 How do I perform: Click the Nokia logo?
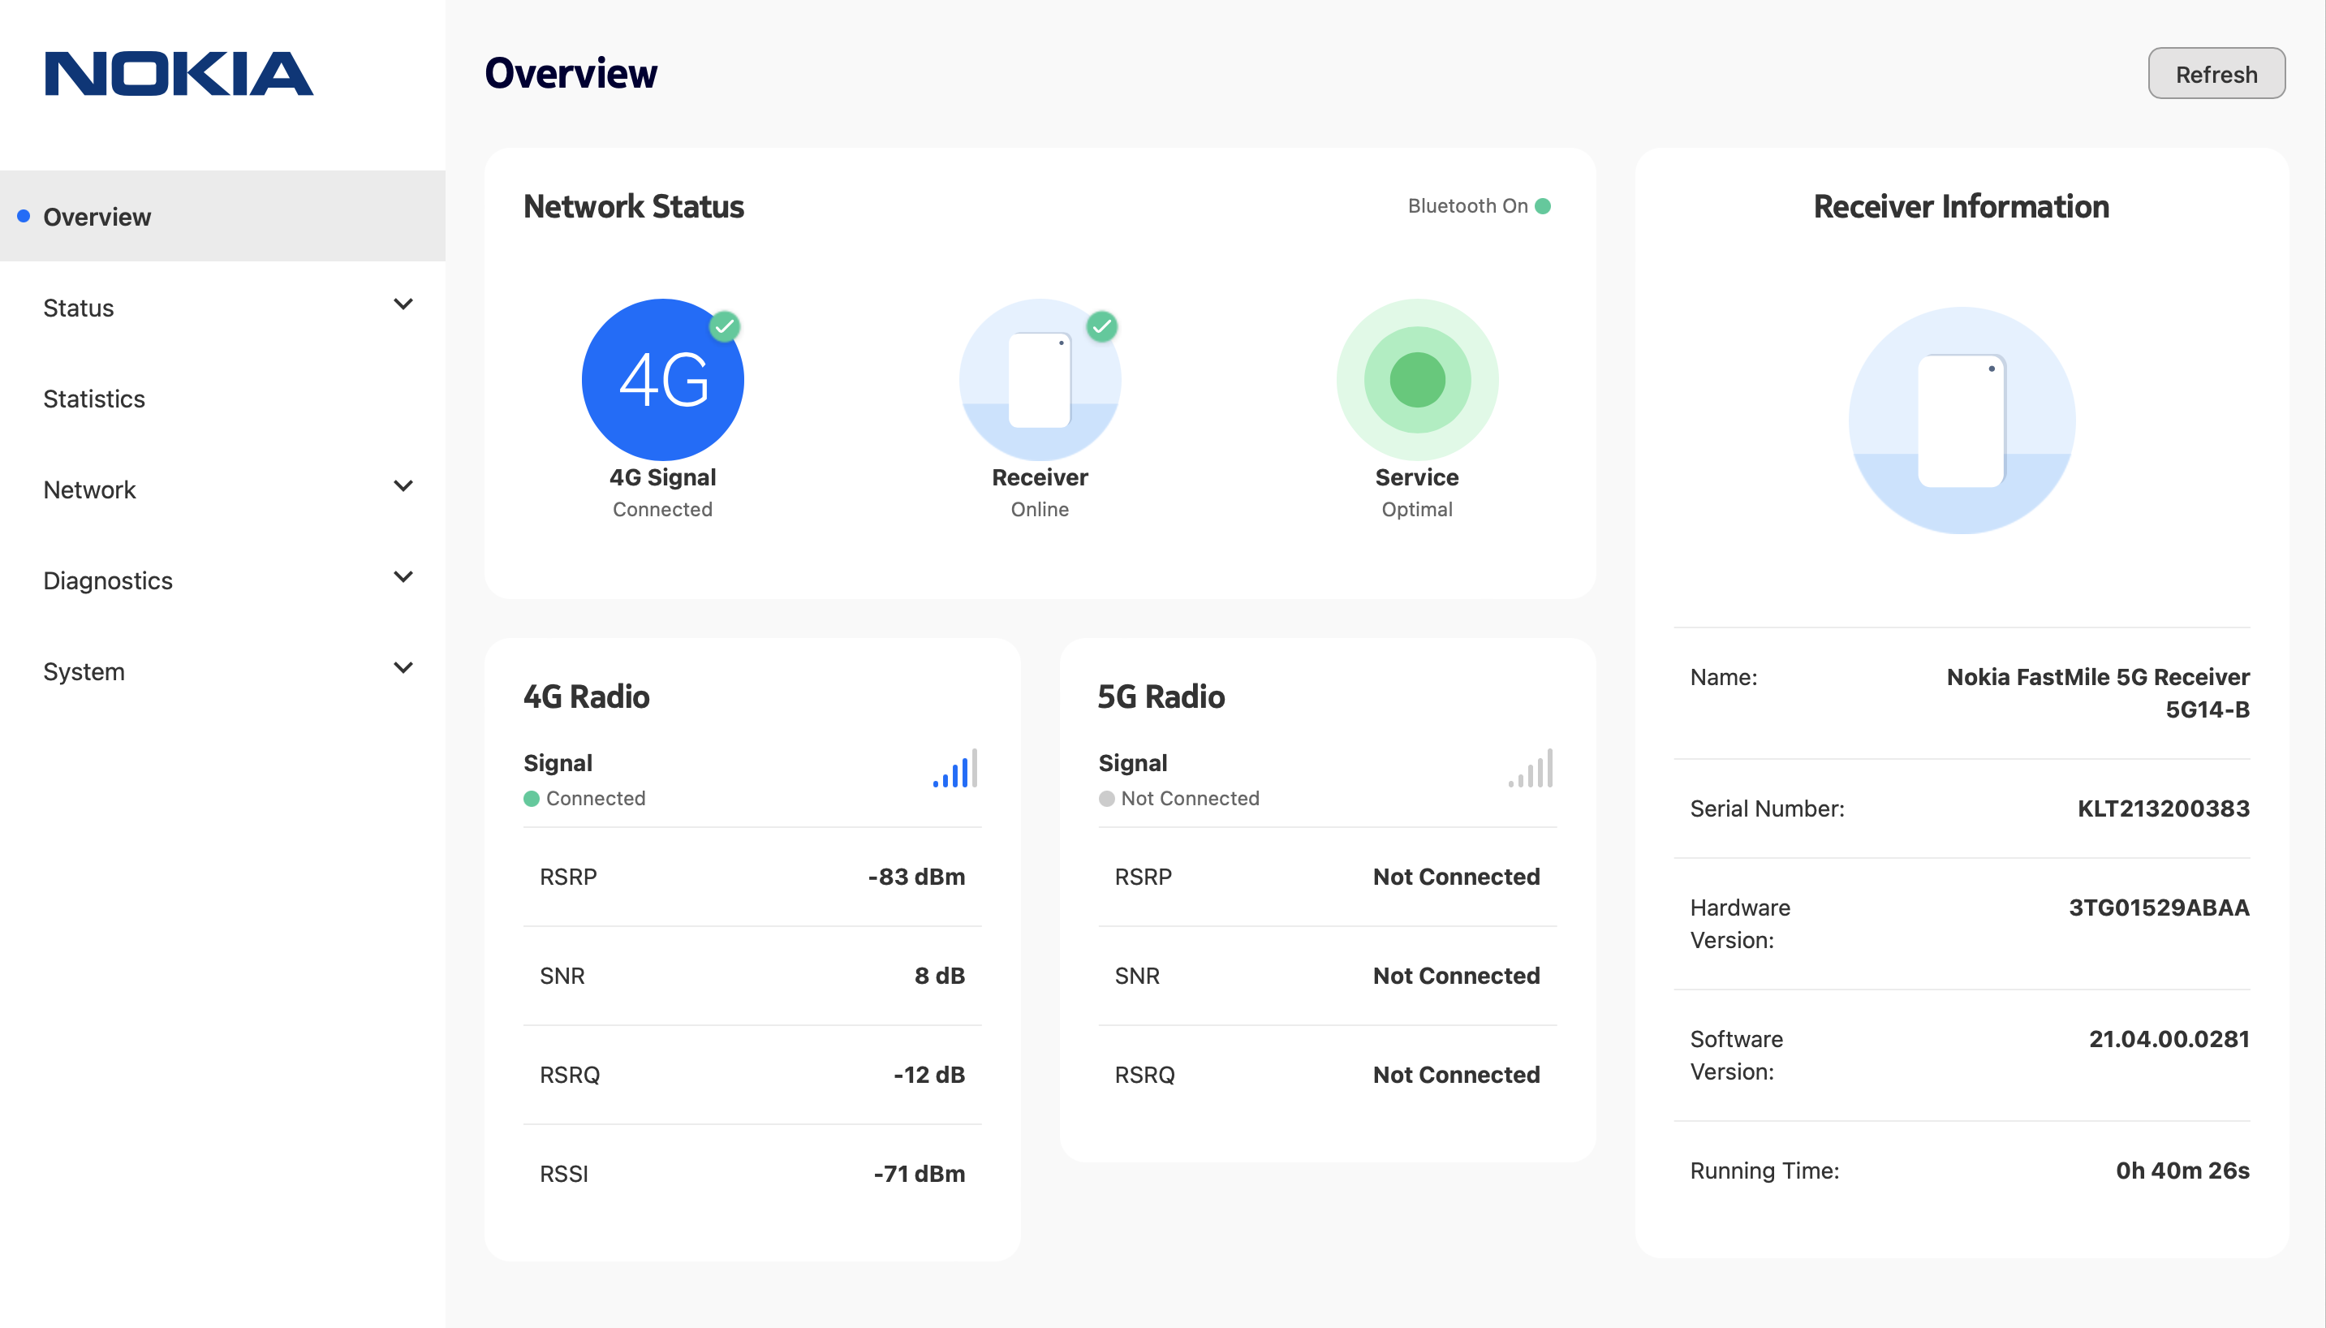tap(179, 74)
